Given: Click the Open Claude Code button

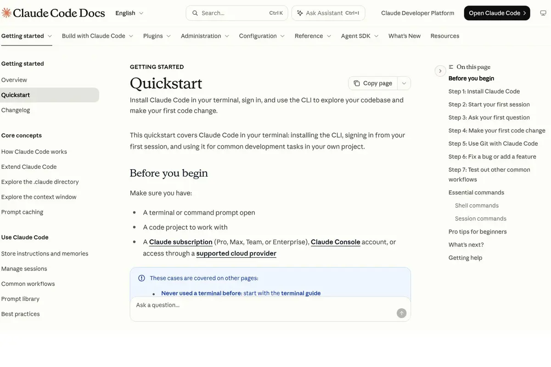Looking at the screenshot, I should click(x=497, y=13).
